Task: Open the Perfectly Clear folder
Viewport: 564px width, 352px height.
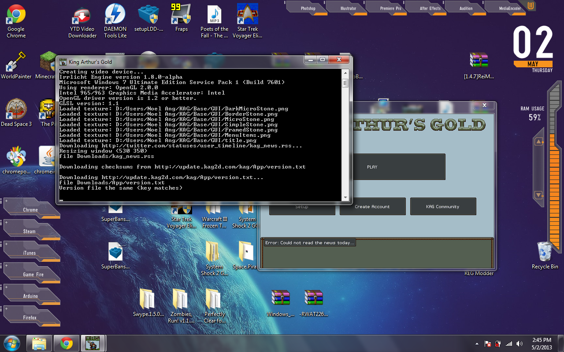Action: (215, 306)
